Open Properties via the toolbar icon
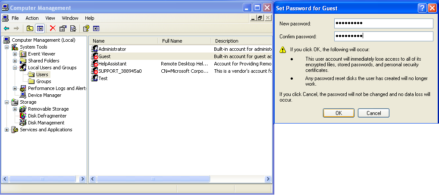Screen dimensions: 439x195 click(x=63, y=28)
